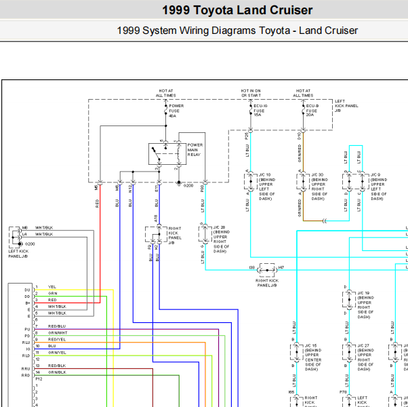Screen dimensions: 408x407
Task: Click the H7 connector pin label
Action: point(281,267)
